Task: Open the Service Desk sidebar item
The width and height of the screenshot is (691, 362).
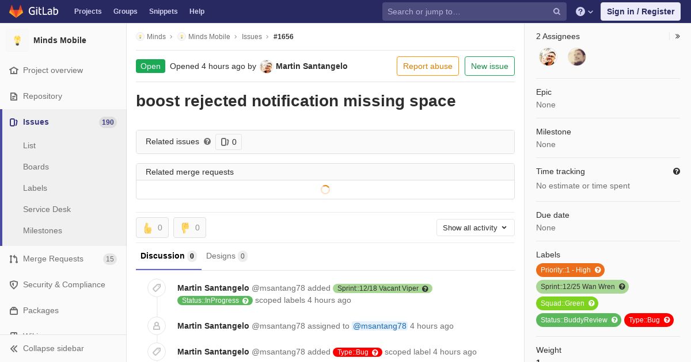Action: click(x=47, y=209)
